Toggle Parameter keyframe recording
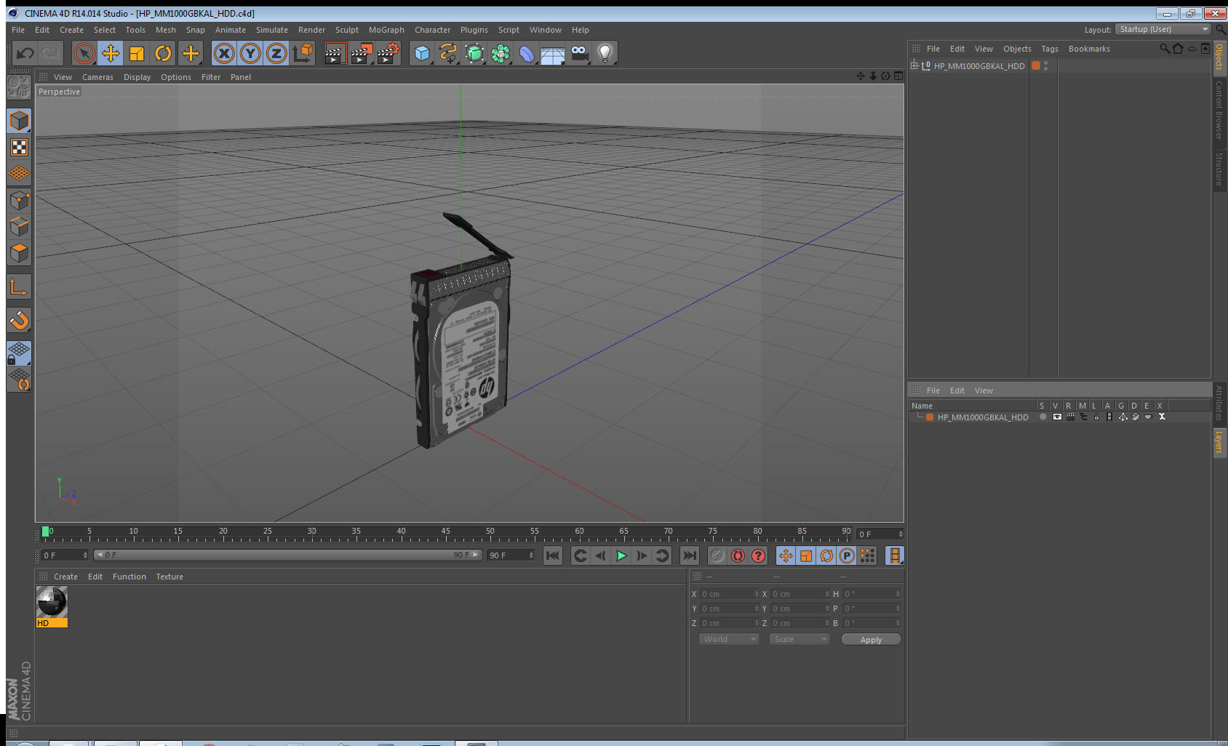1228x746 pixels. click(x=847, y=556)
